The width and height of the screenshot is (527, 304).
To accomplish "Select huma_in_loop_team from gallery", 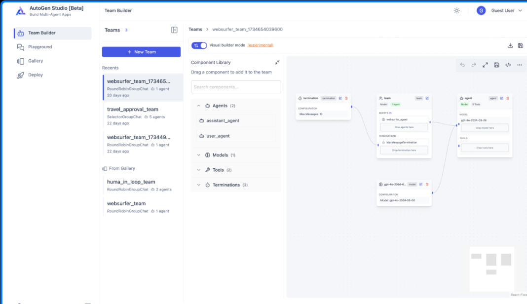I will pos(143,185).
